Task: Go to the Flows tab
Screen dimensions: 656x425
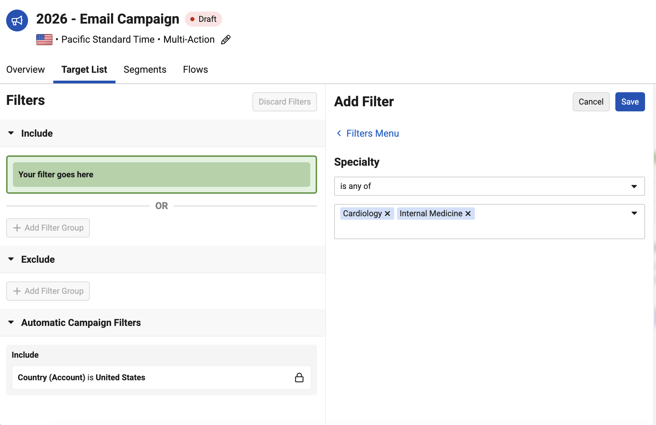Action: tap(195, 69)
